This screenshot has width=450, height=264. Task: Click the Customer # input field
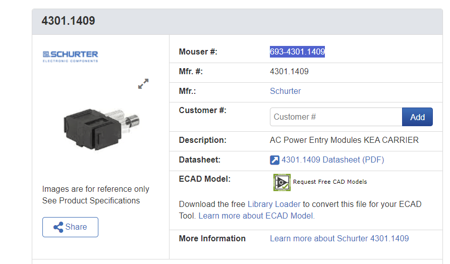[336, 117]
